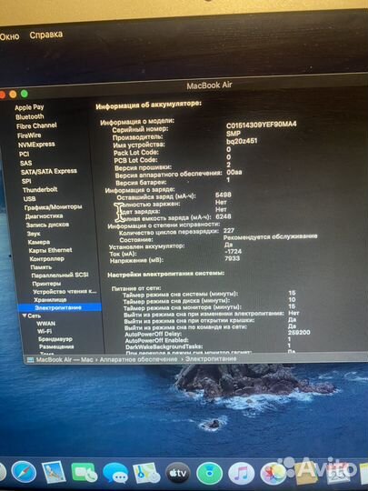
Task: Launch Music from the Dock
Action: tap(241, 474)
